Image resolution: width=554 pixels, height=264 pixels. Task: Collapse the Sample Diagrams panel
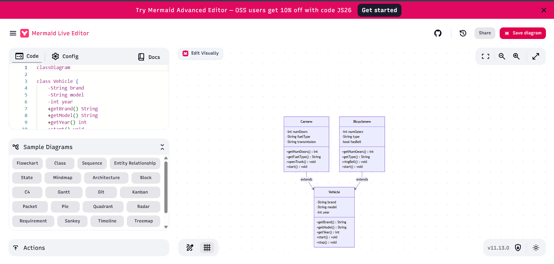[162, 147]
